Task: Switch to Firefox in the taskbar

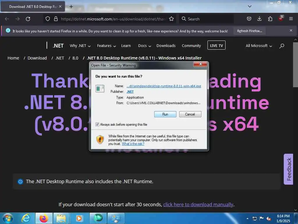Action: (44, 218)
